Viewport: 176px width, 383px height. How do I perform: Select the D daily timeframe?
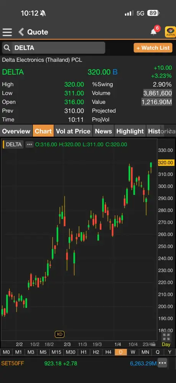(121, 352)
